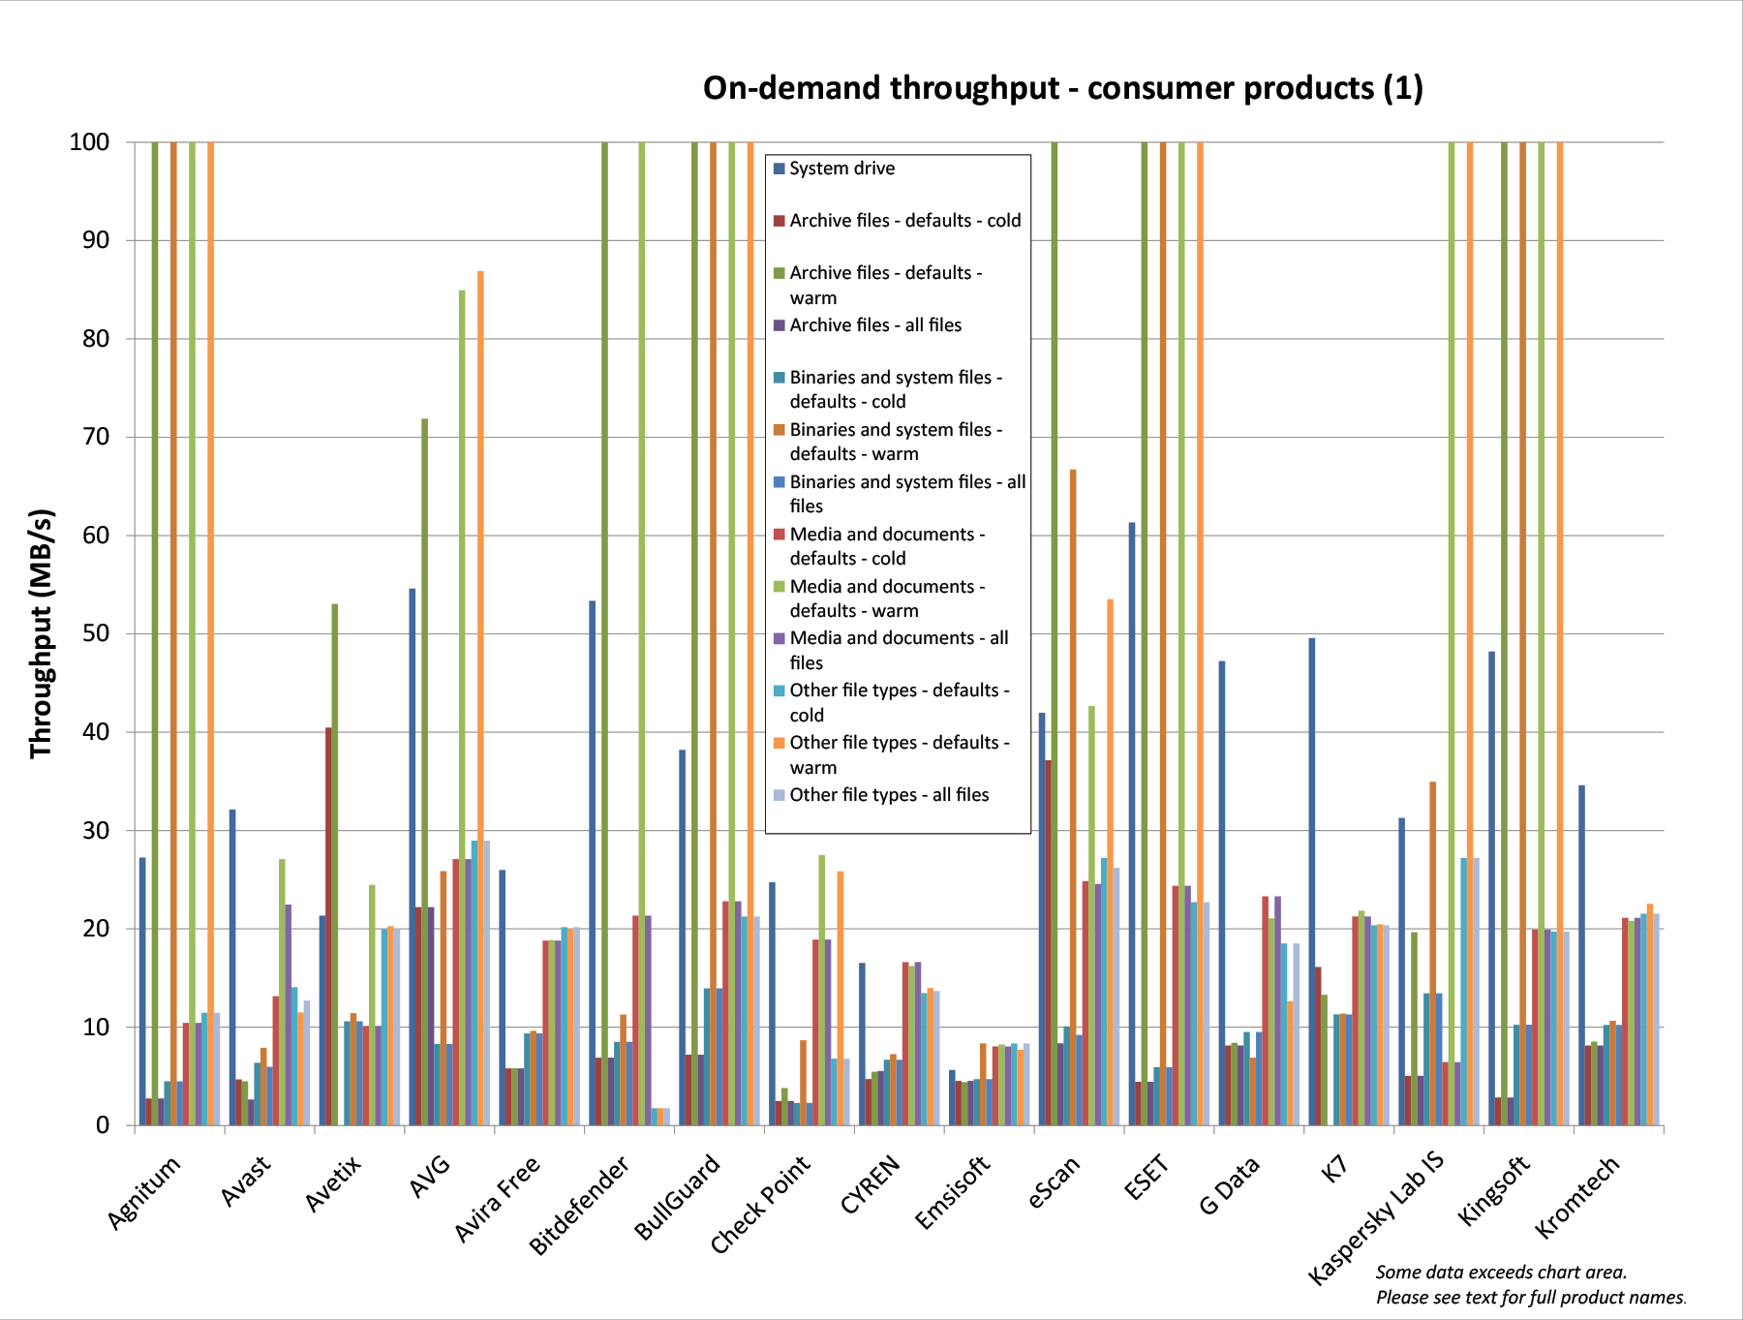Viewport: 1743px width, 1320px height.
Task: Click the Kaspersky Lab IS category label
Action: 1376,1218
